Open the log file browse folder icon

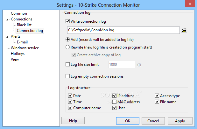pos(184,30)
